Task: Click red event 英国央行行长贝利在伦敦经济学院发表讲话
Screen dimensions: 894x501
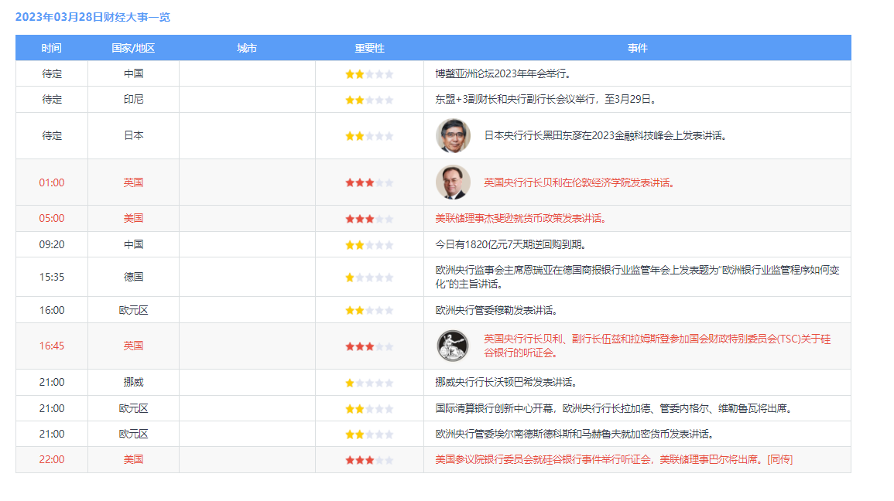Action: (580, 182)
